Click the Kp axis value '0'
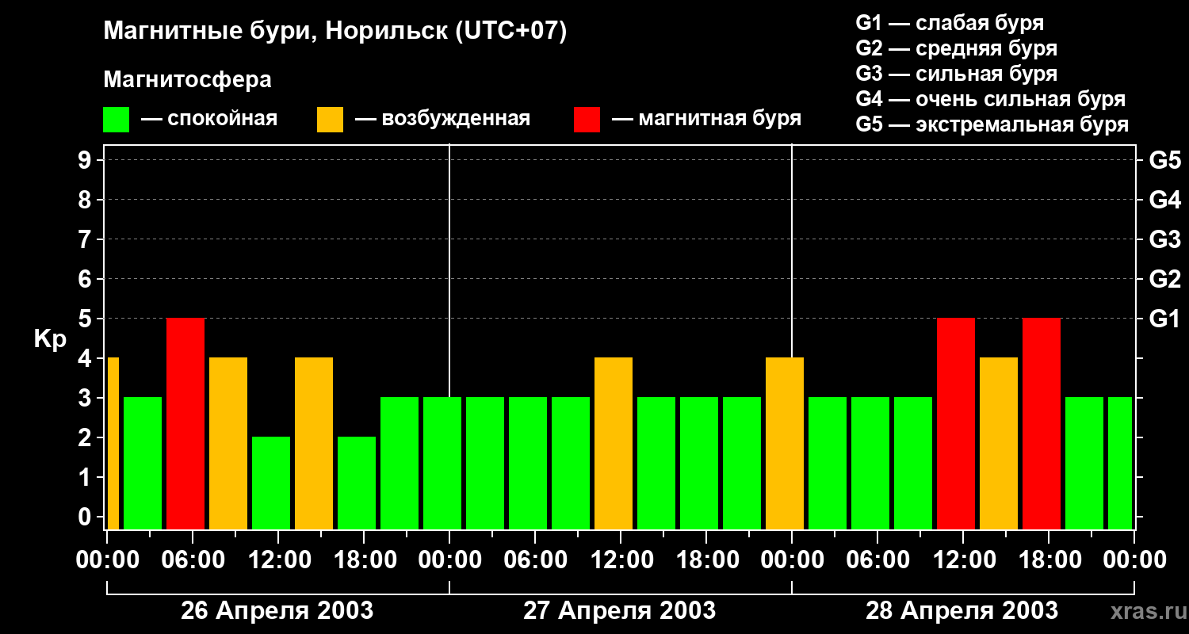 pos(86,518)
